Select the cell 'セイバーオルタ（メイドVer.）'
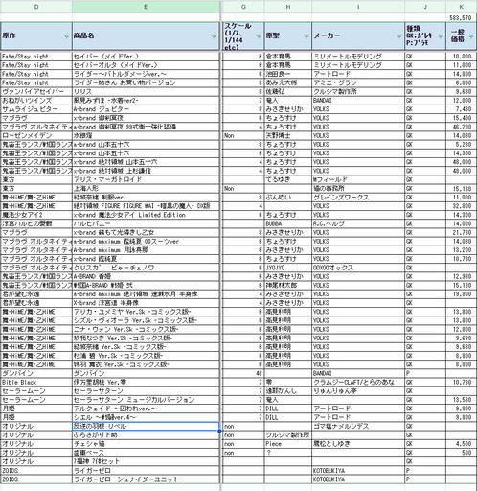The image size is (477, 491). point(146,65)
